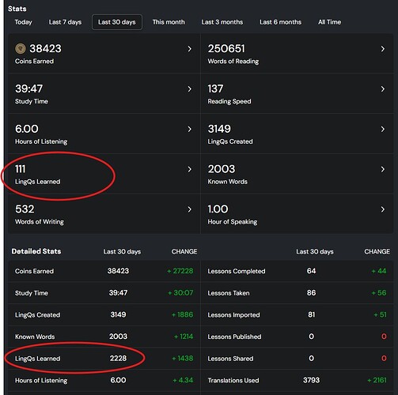Click the Coins Earned row label in Detailed Stats
This screenshot has width=398, height=395.
pyautogui.click(x=34, y=271)
